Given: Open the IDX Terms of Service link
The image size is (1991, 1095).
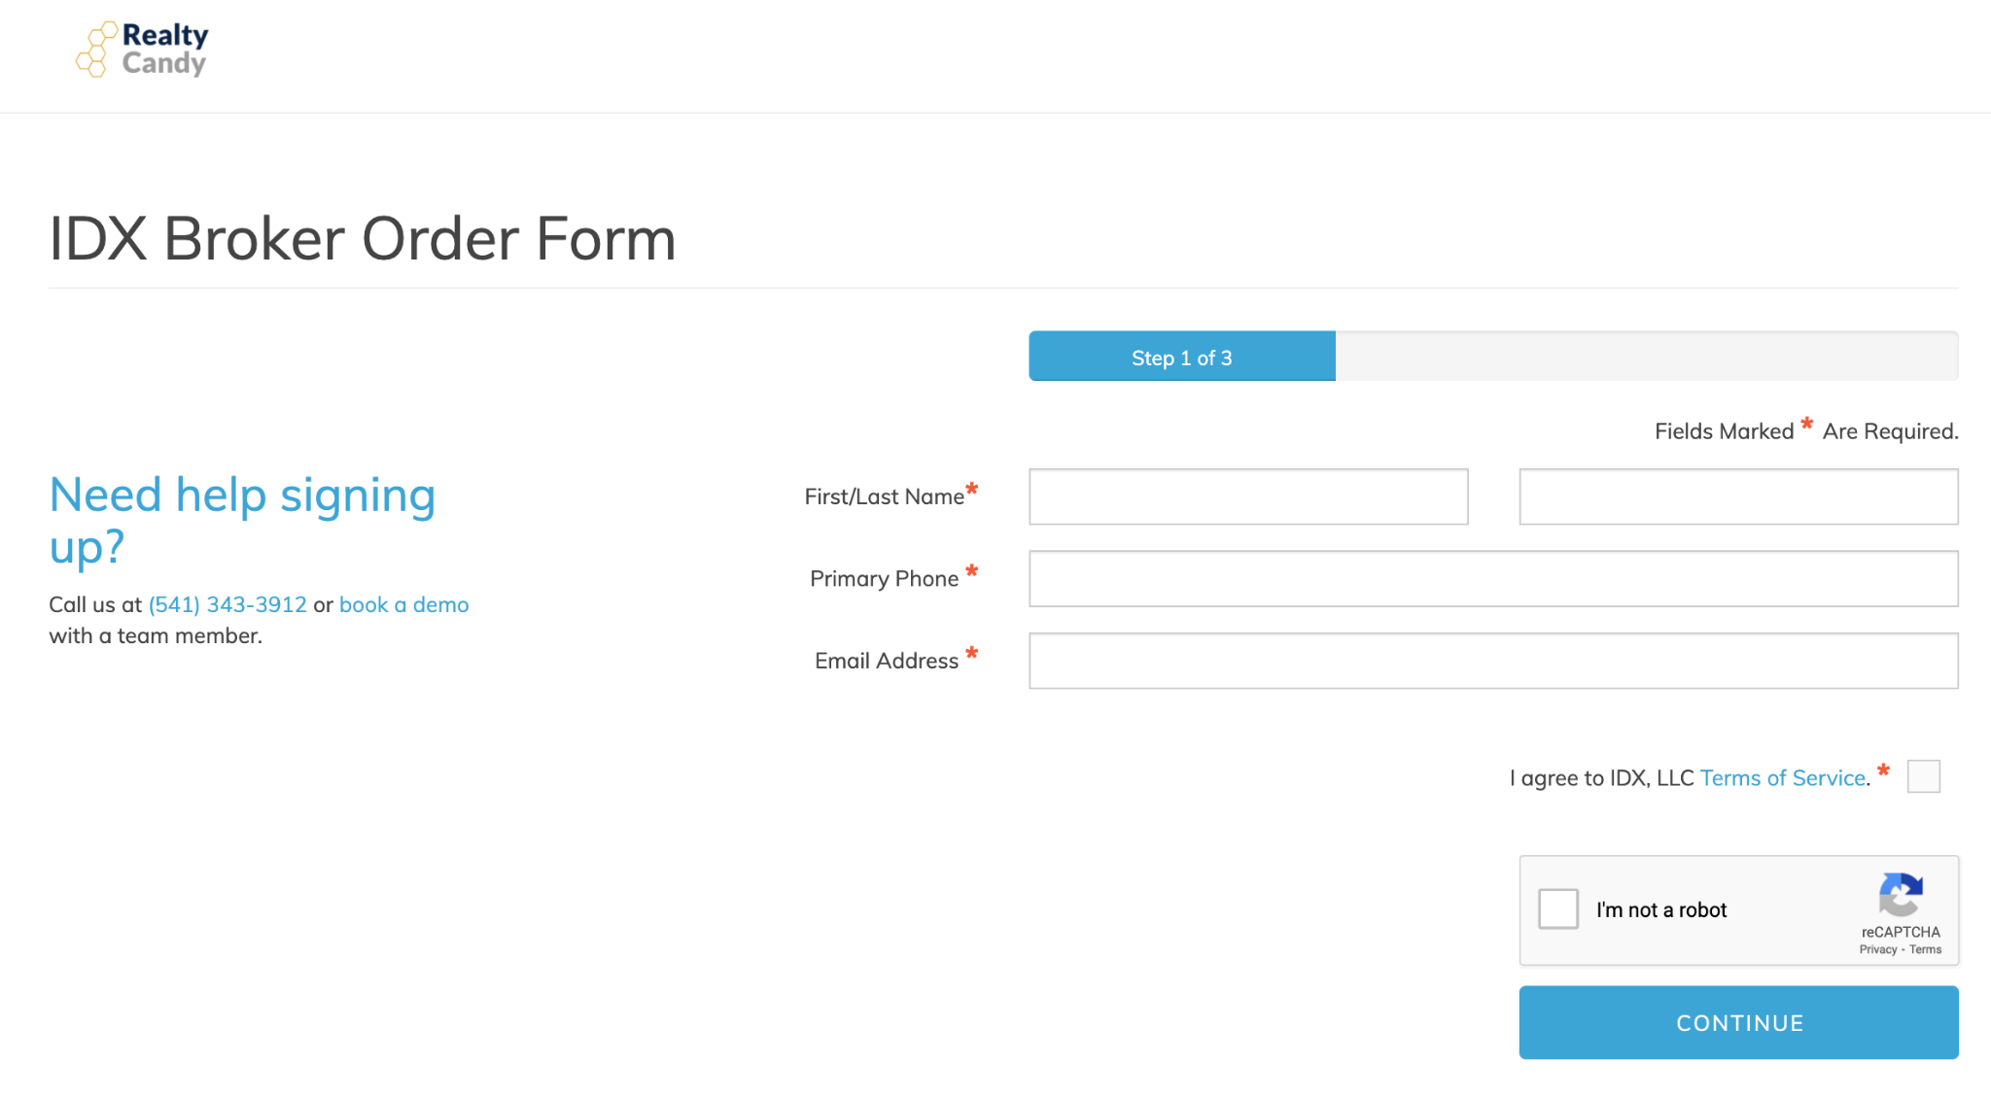Looking at the screenshot, I should [x=1782, y=778].
